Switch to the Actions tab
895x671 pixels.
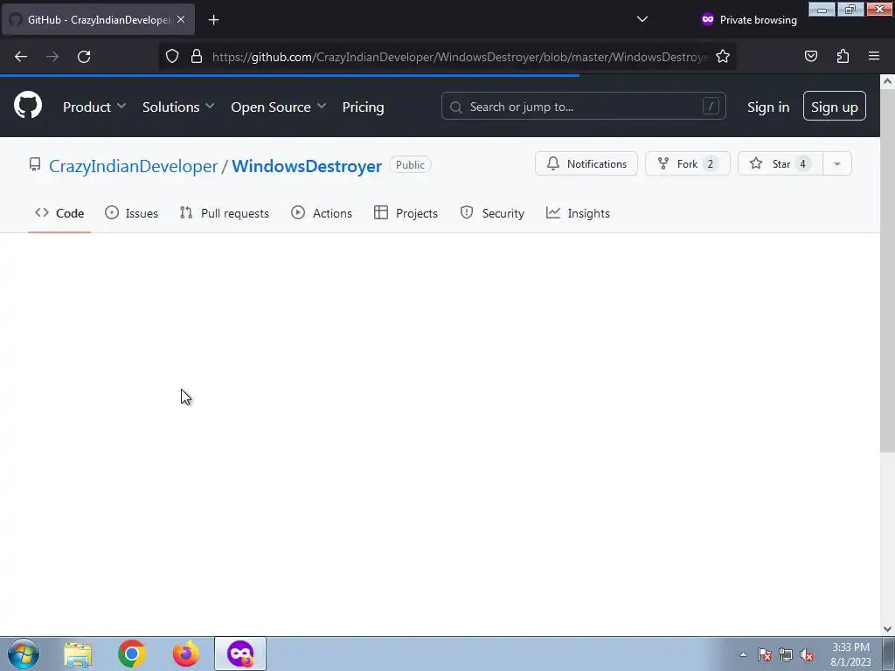(322, 213)
